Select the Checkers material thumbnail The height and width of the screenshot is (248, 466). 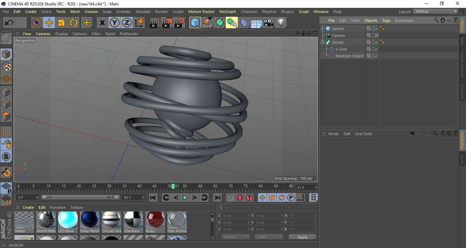[134, 222]
